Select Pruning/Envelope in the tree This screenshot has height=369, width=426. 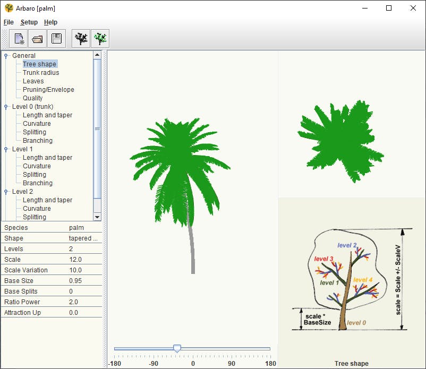click(x=48, y=90)
